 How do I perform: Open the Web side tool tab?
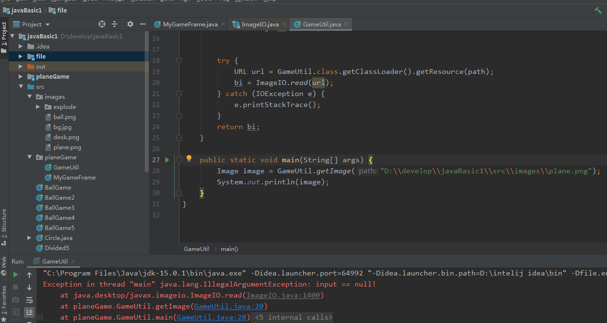click(4, 266)
